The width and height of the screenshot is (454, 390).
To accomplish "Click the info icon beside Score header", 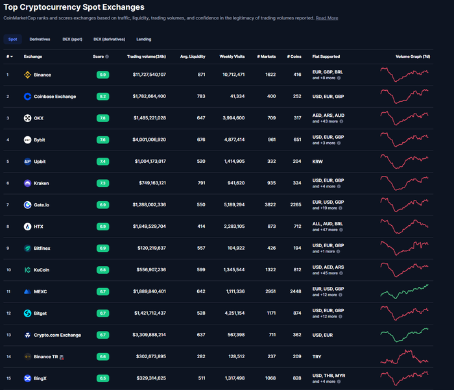I will (x=107, y=56).
